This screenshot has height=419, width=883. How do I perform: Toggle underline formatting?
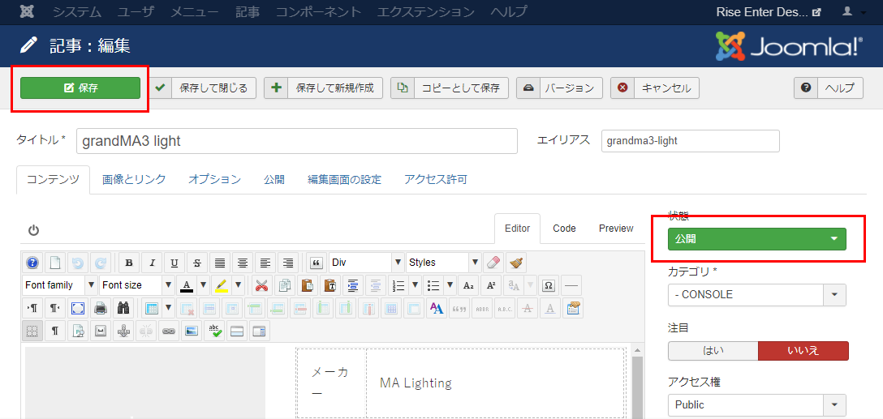[x=174, y=263]
